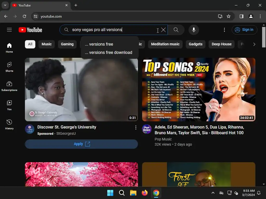Open Windows Start menu
Viewport: 266px width, 199px height.
[x=110, y=193]
